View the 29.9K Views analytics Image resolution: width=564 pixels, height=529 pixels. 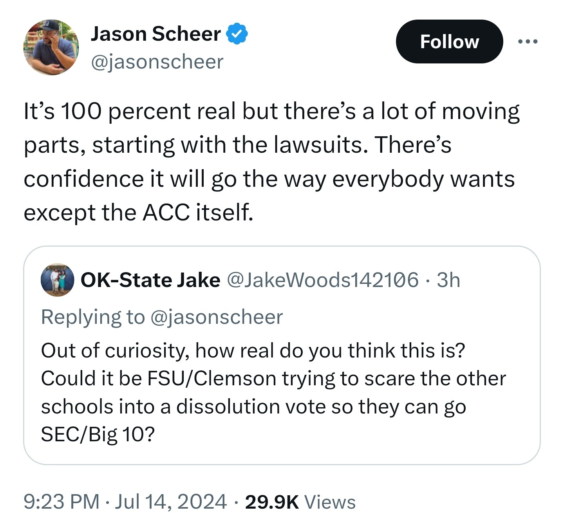[300, 502]
